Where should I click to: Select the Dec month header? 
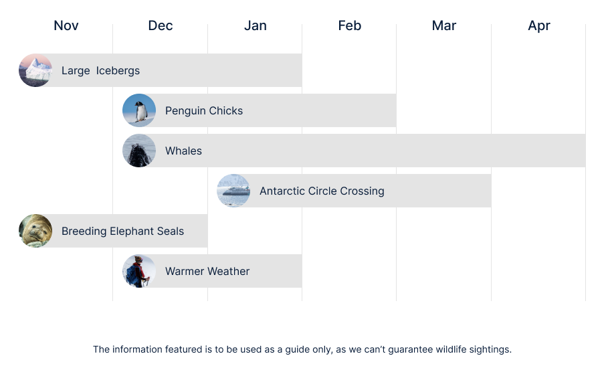tap(161, 25)
